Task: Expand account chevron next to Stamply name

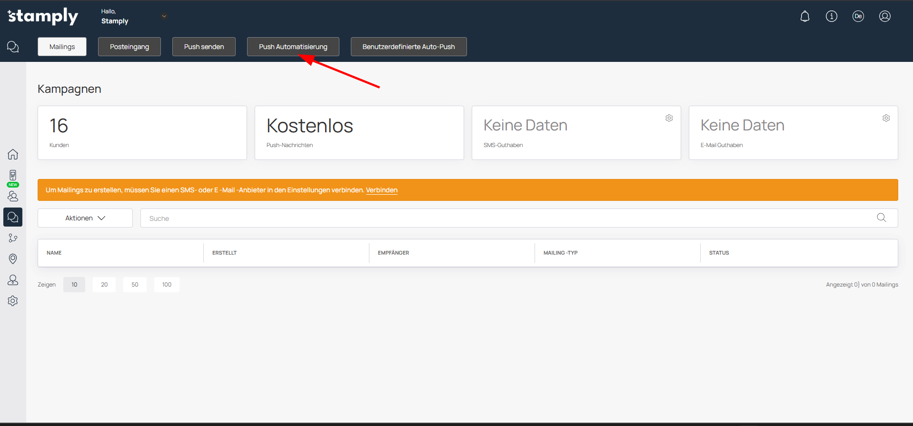Action: tap(164, 16)
